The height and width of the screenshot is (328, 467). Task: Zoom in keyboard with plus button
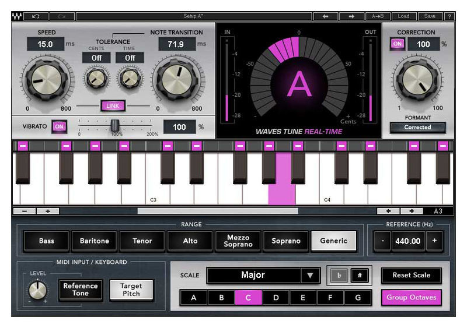click(x=48, y=211)
